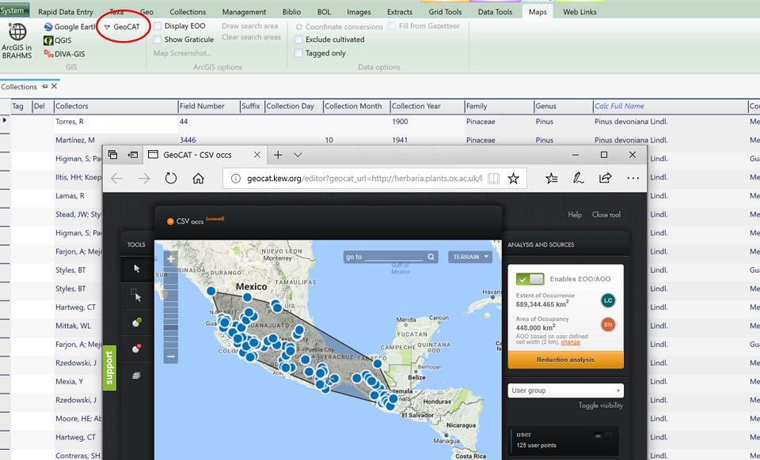Click the AOO cell width change link
This screenshot has width=760, height=460.
[571, 342]
